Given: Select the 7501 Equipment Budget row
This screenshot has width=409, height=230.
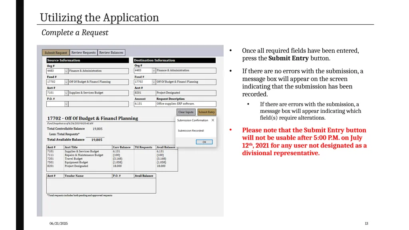Looking at the screenshot, I should click(112, 162).
